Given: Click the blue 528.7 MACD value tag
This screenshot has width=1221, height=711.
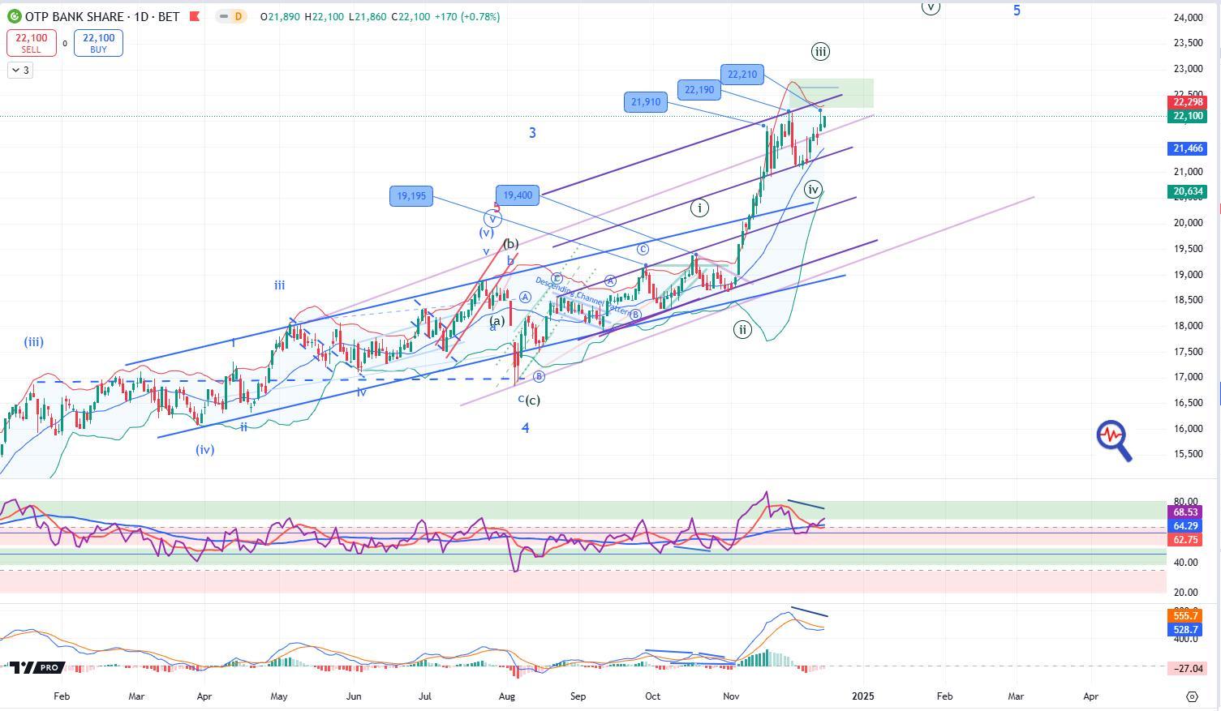Looking at the screenshot, I should (1185, 629).
